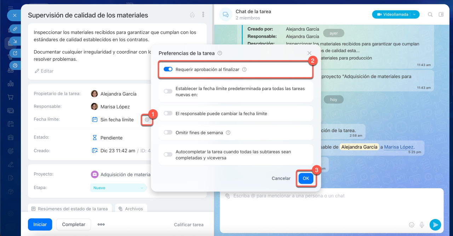Toggle El responsable puede cambiar la fecha límite
453x236 pixels.
168,114
